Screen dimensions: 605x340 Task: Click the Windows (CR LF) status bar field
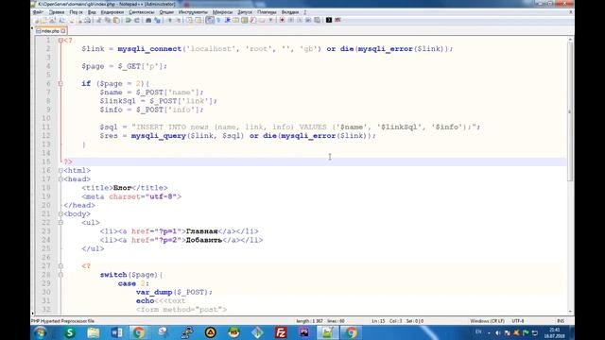tap(487, 321)
